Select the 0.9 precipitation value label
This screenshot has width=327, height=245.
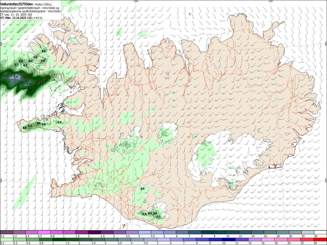click(21, 61)
